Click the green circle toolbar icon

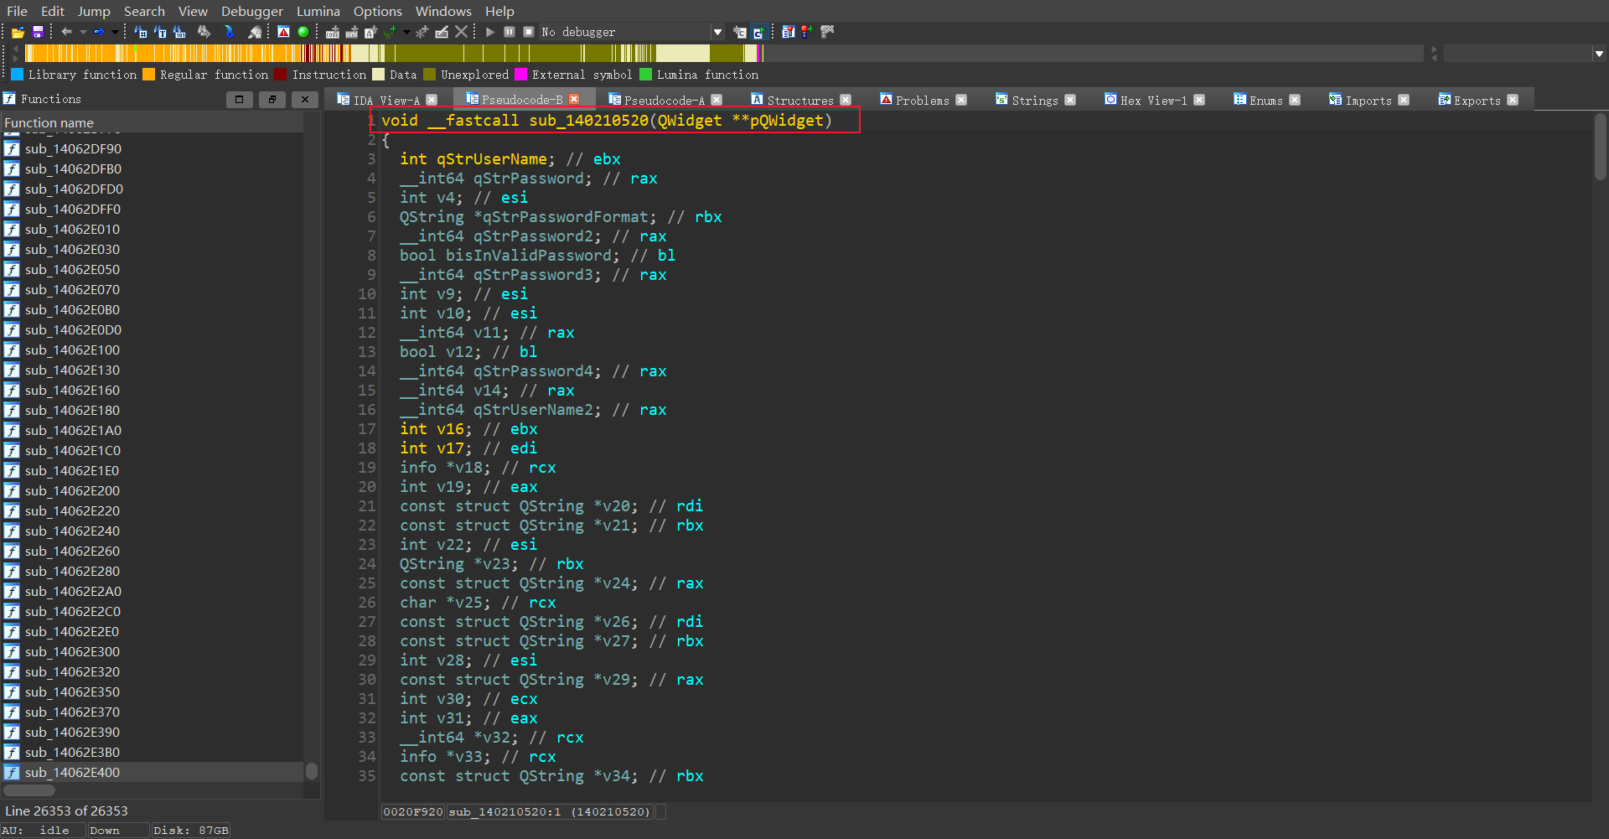pyautogui.click(x=303, y=32)
